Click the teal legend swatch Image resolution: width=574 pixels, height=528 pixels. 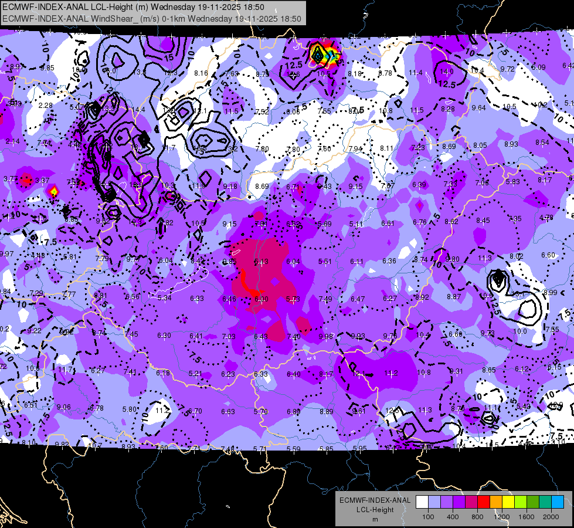pyautogui.click(x=545, y=502)
